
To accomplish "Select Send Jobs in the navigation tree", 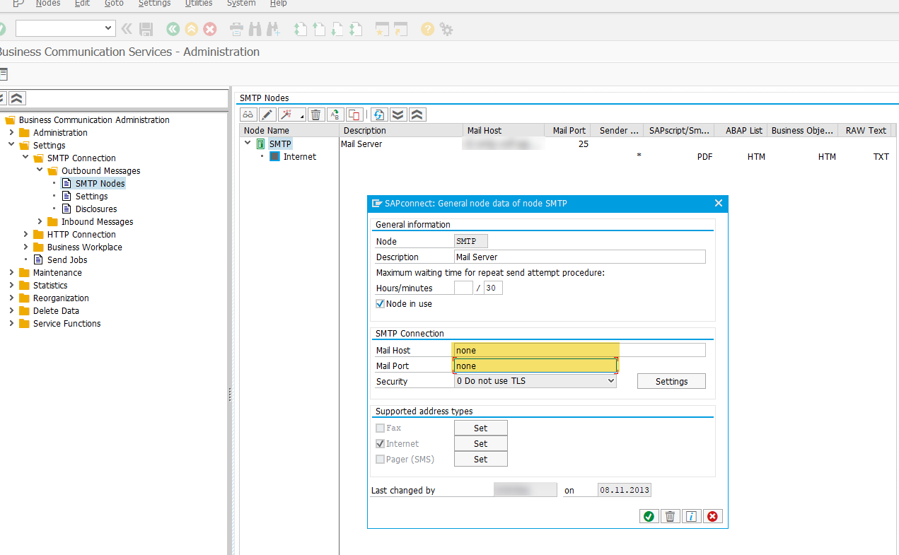I will pos(67,260).
